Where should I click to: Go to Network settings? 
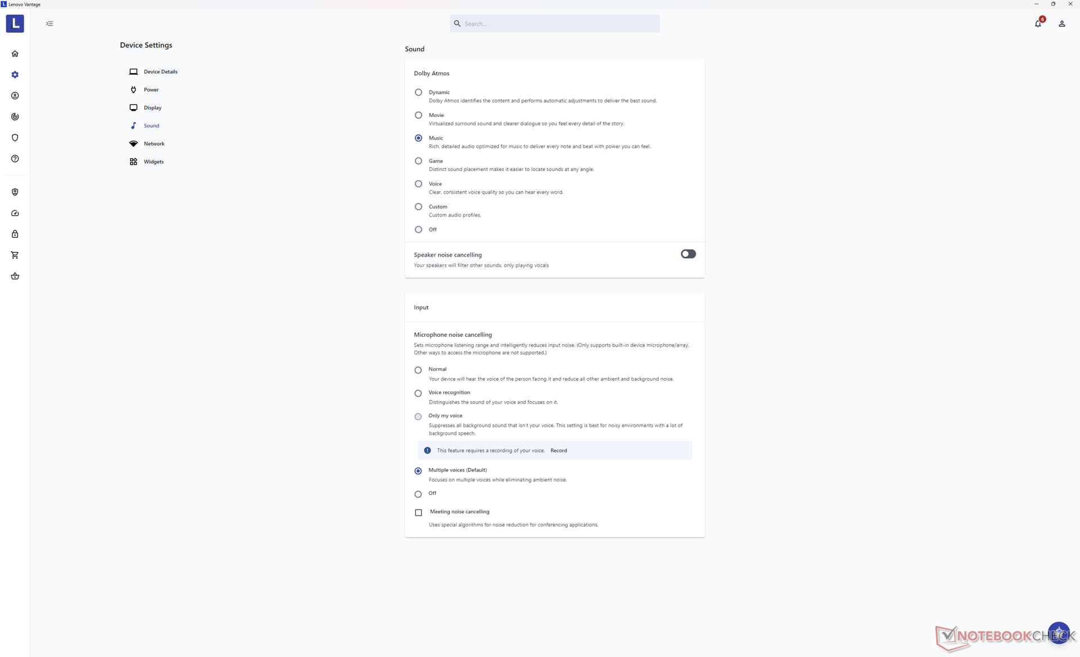(x=154, y=144)
